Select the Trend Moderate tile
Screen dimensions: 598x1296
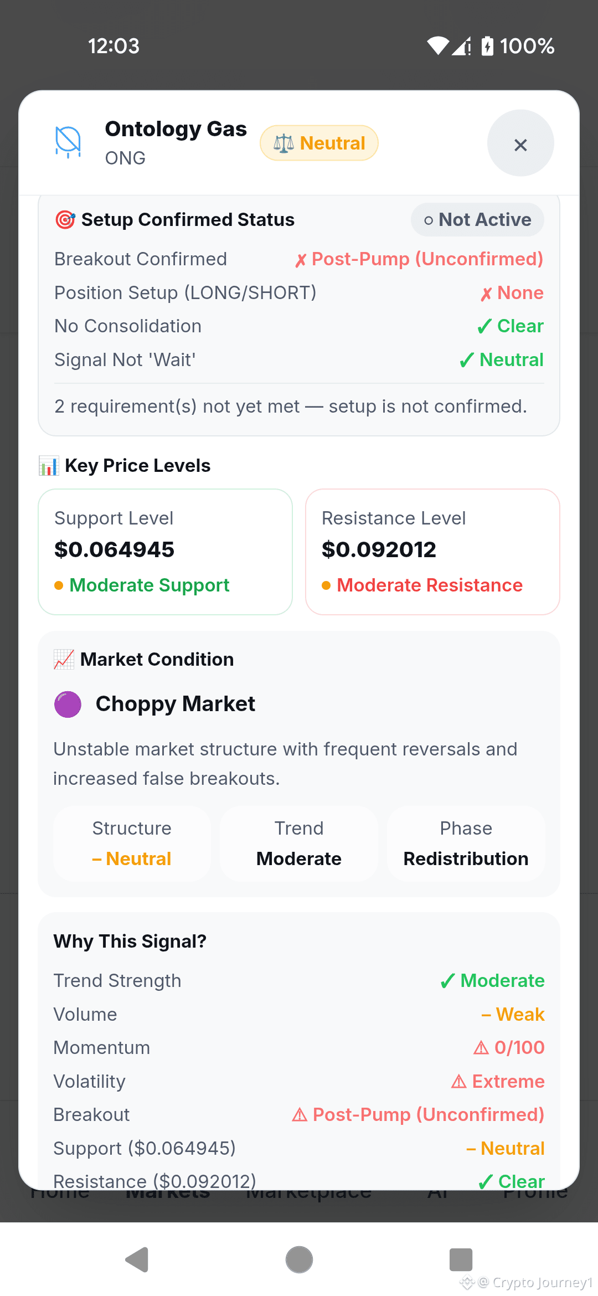(299, 844)
